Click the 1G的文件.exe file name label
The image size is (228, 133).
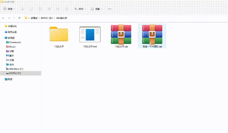point(90,47)
